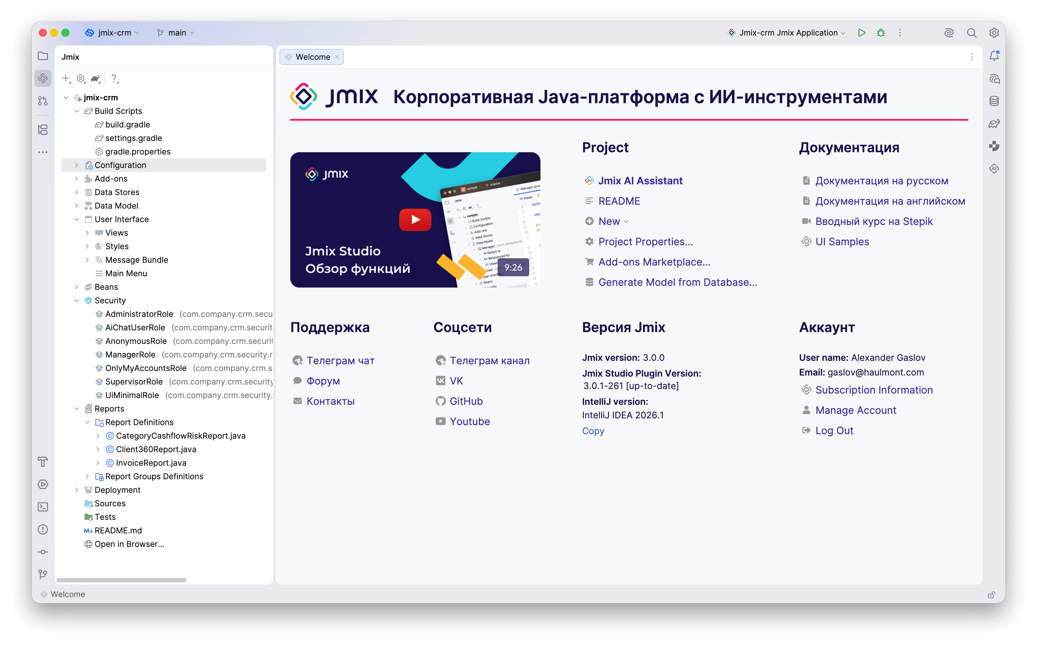1037x645 pixels.
Task: Click the Log Out link
Action: click(x=834, y=430)
